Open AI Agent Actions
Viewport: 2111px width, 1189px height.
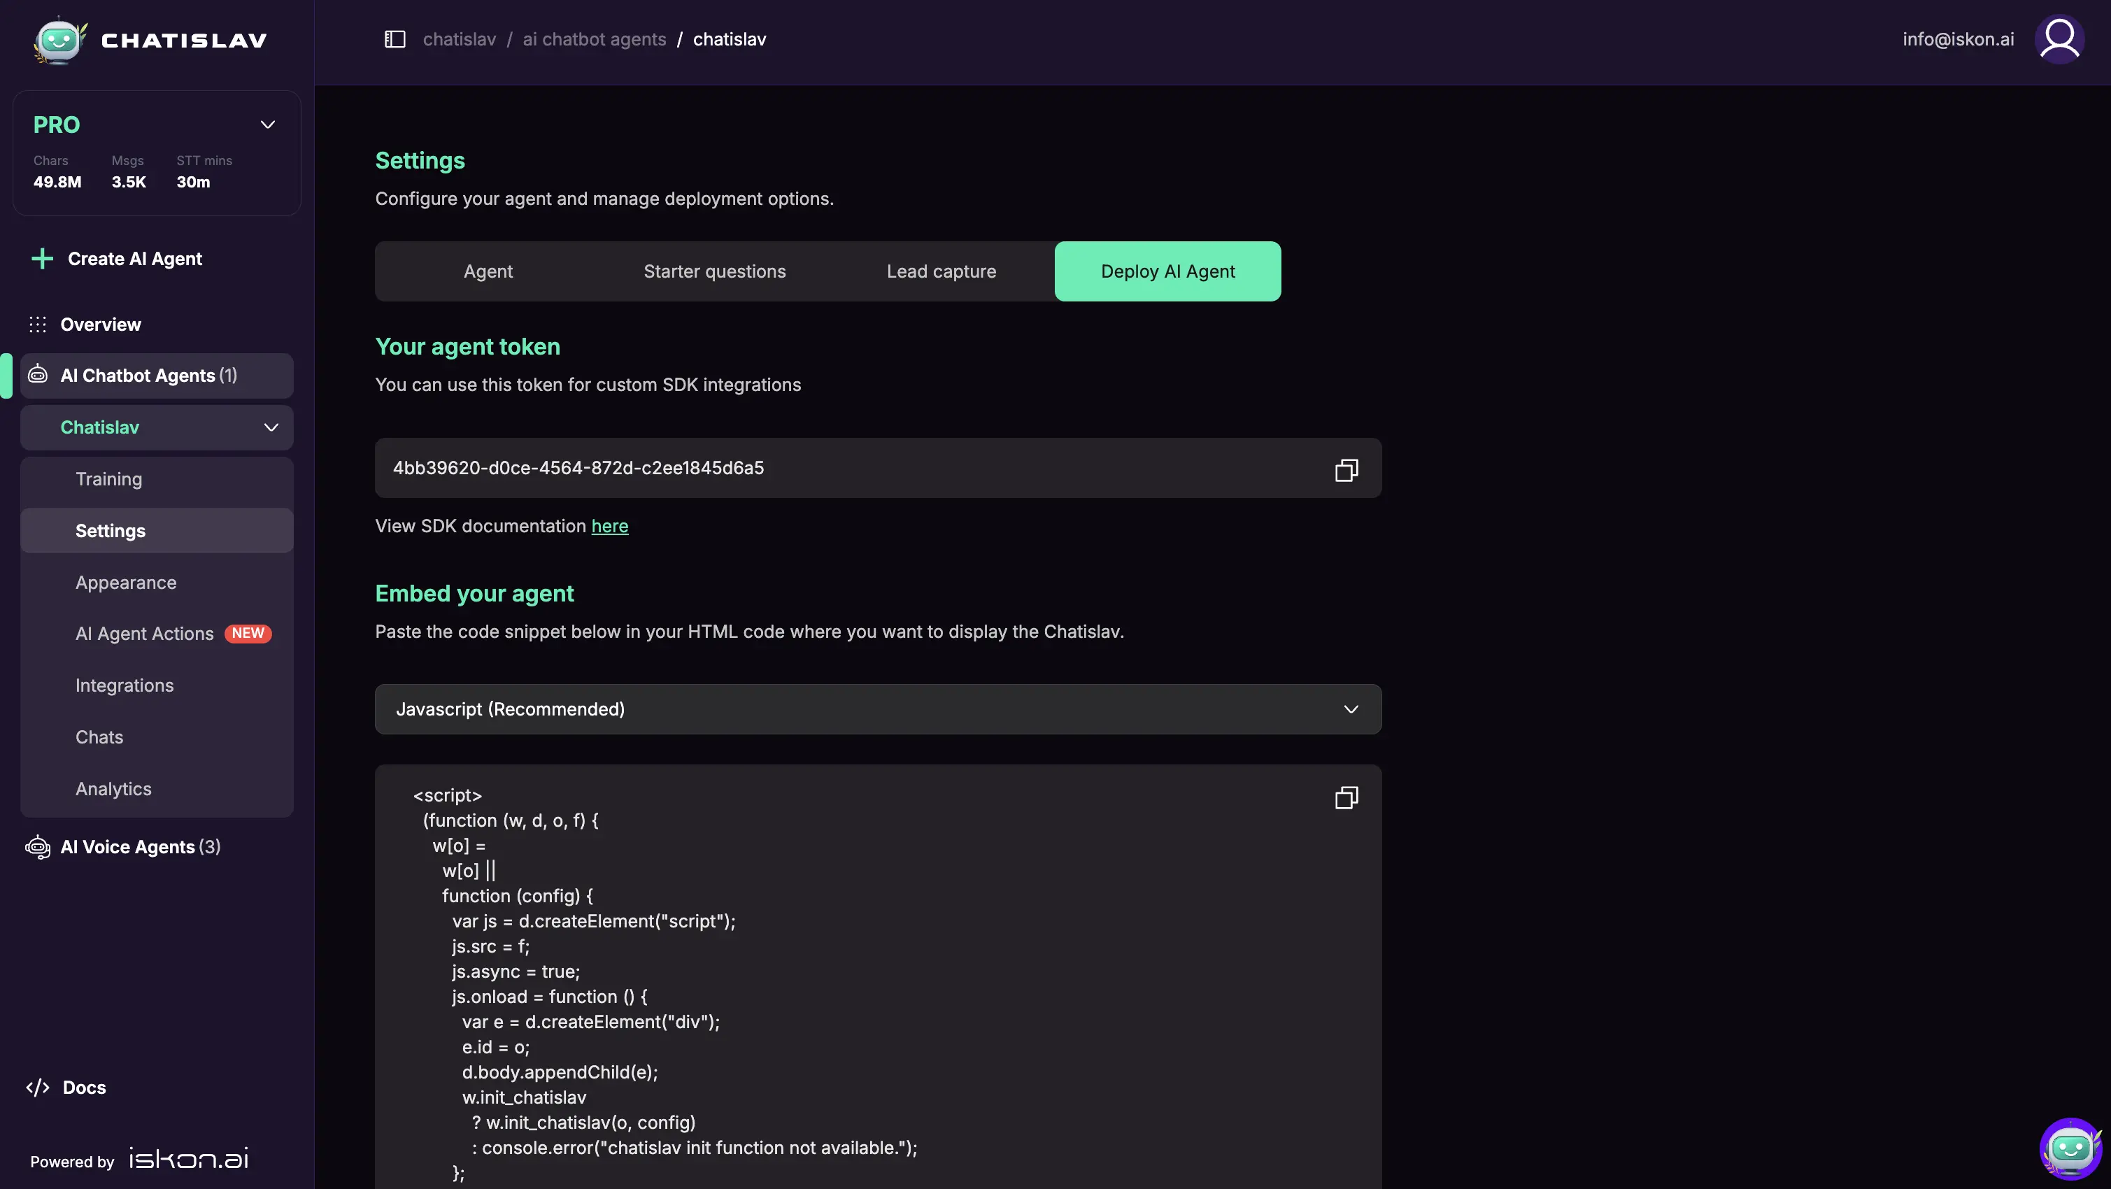pyautogui.click(x=157, y=634)
